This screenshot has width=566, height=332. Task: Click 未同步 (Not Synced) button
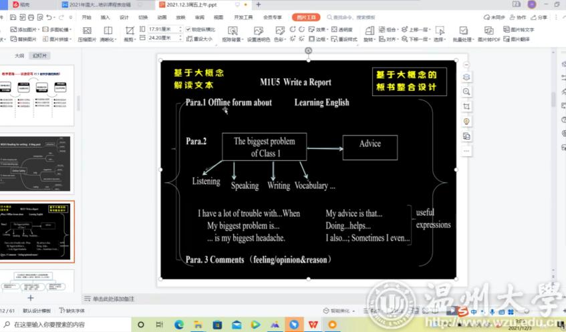[494, 17]
